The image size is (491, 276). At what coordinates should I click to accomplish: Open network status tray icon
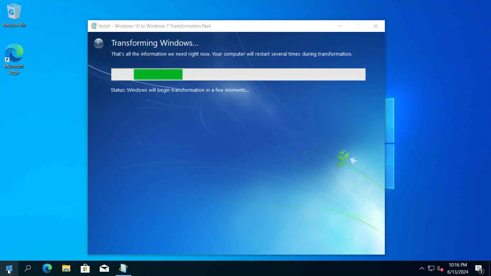click(431, 269)
